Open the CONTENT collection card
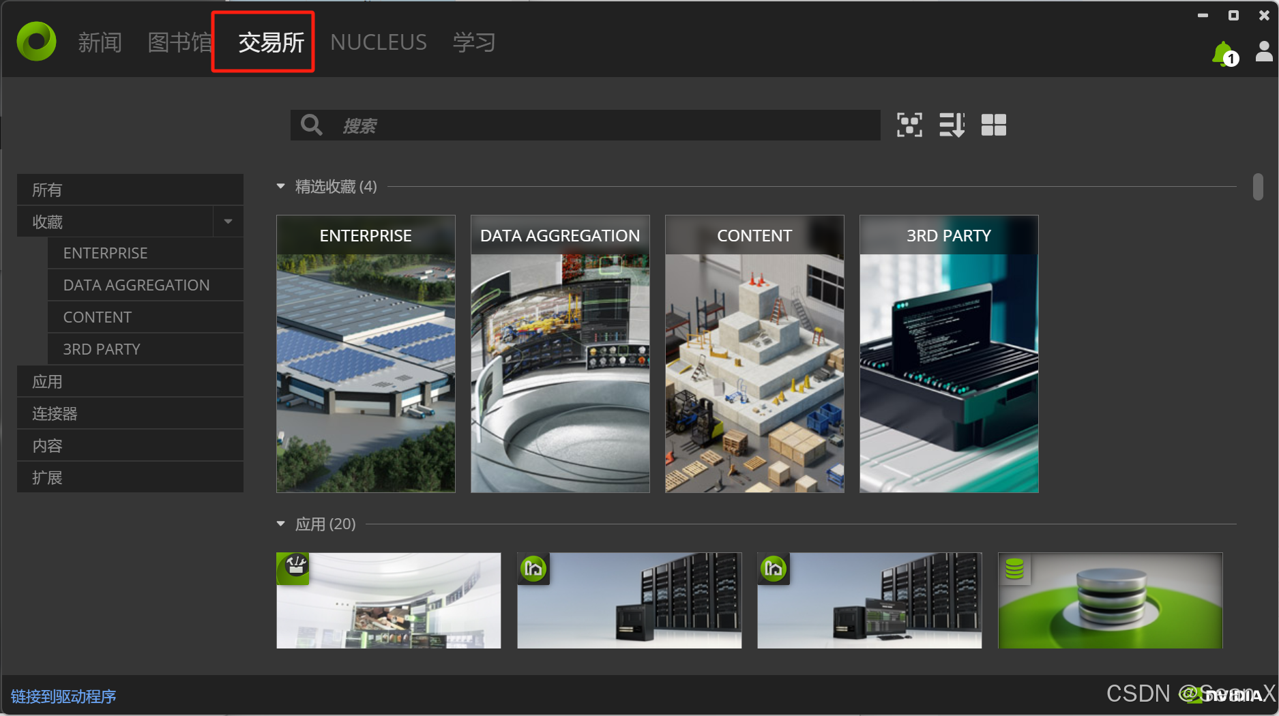This screenshot has height=716, width=1279. pyautogui.click(x=754, y=354)
